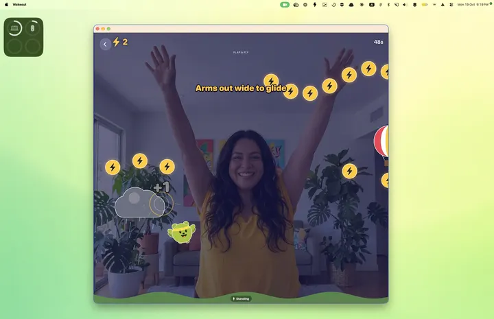Click the laptop battery ring in the widget
The image size is (494, 319).
(x=15, y=28)
